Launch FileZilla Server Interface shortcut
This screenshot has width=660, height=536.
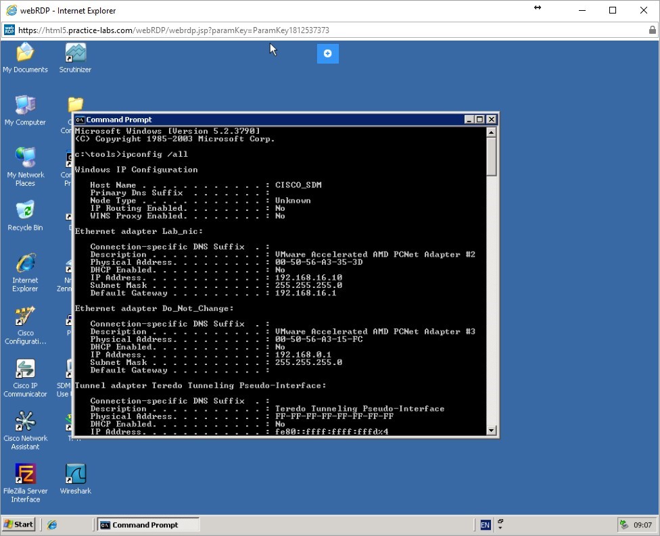(x=25, y=483)
